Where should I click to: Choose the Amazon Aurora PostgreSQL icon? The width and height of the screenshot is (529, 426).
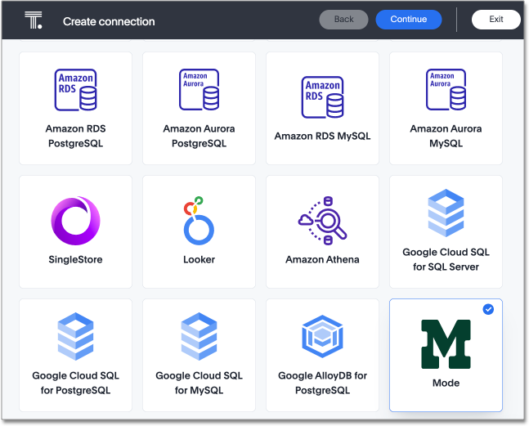tap(199, 90)
